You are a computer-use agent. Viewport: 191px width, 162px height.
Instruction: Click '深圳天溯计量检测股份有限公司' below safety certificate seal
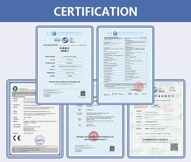(95, 140)
